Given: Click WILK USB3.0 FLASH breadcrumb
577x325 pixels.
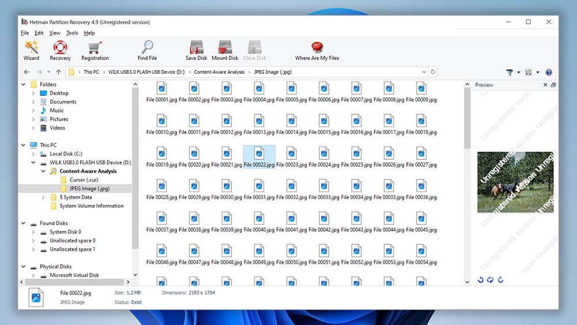Looking at the screenshot, I should pyautogui.click(x=147, y=72).
